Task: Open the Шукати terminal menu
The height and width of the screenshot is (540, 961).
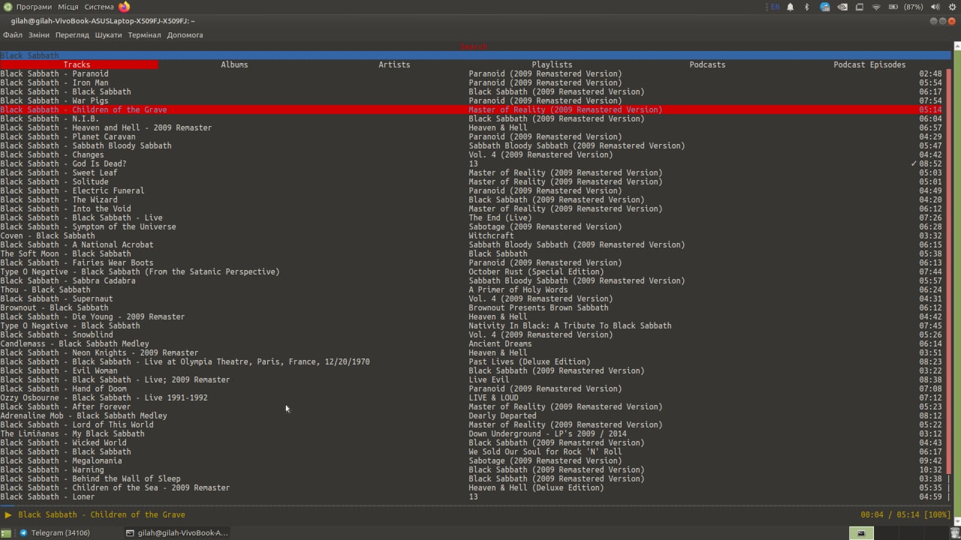Action: tap(108, 35)
